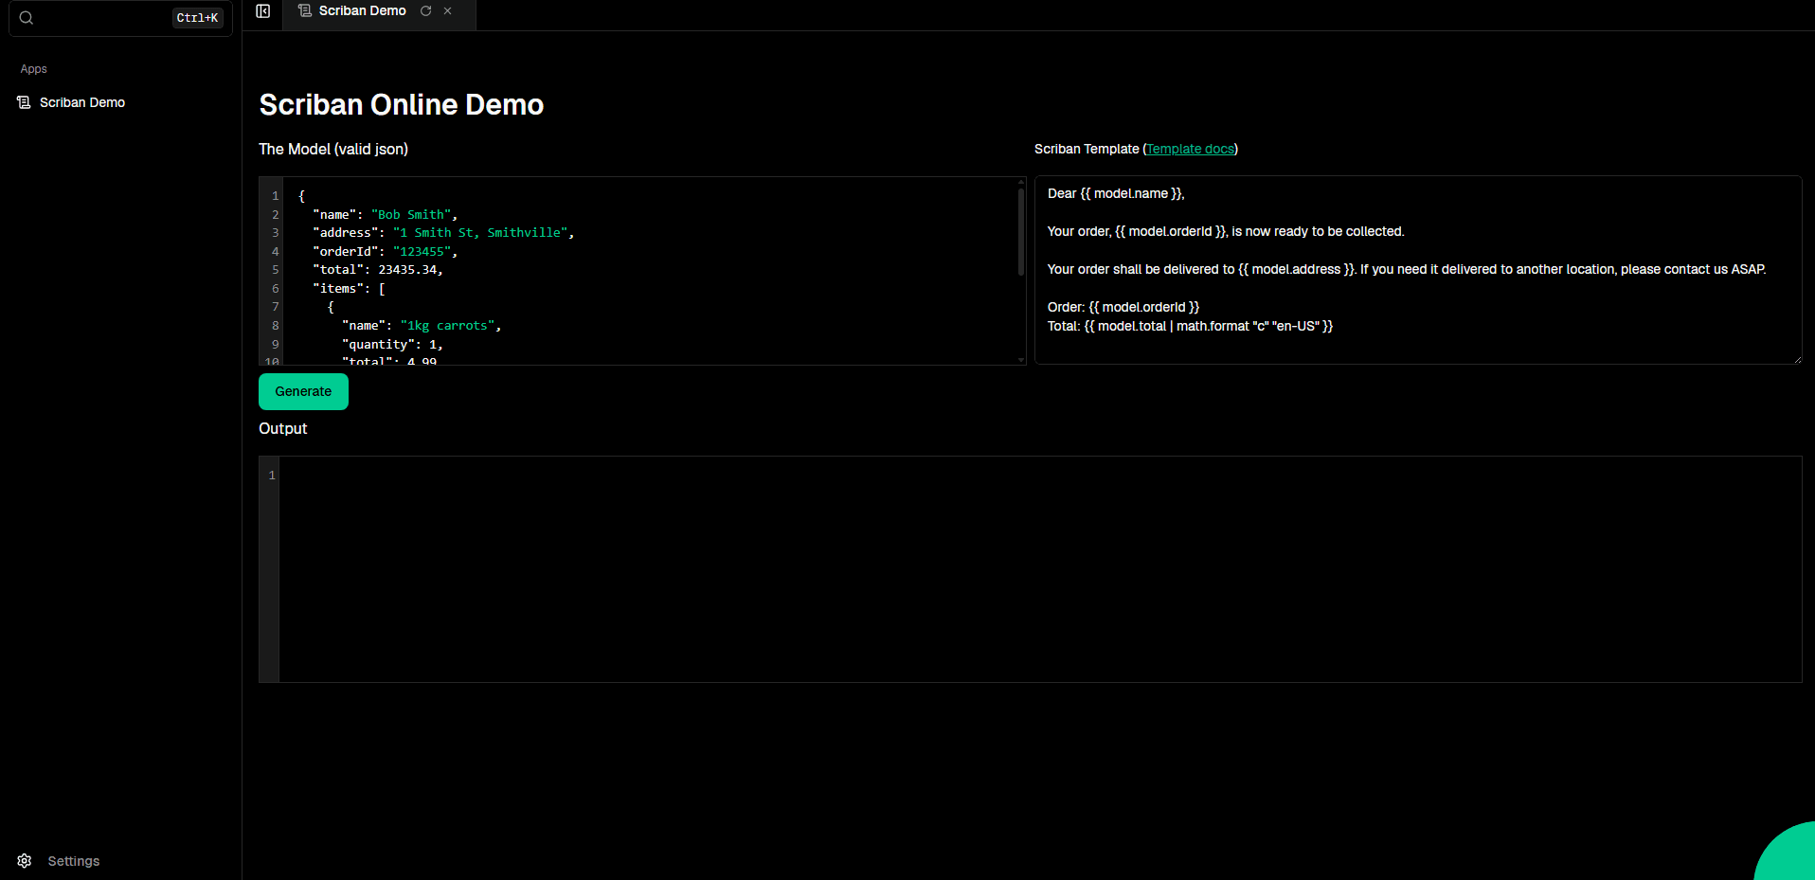Place the cursor on the "Bob Smith" value
This screenshot has width=1815, height=880.
pyautogui.click(x=412, y=215)
